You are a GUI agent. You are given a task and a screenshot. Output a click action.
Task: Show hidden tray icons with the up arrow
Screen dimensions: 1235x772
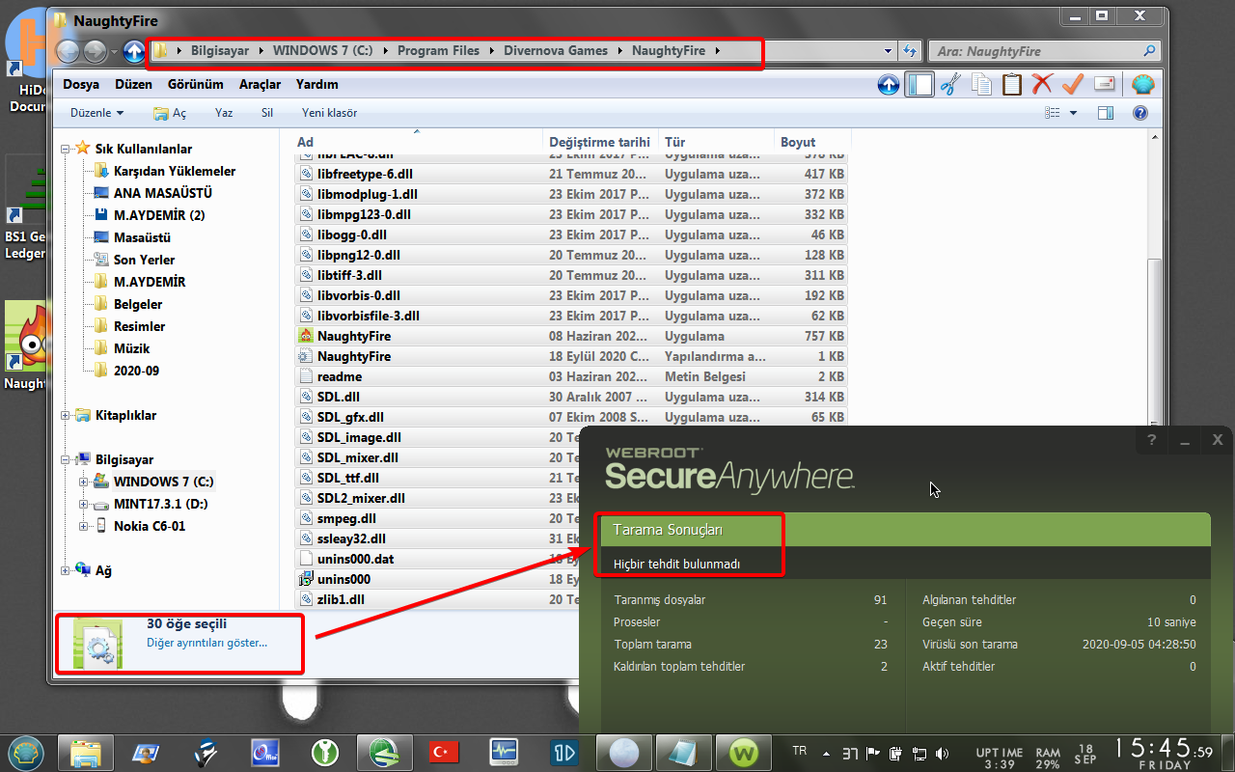coord(826,753)
